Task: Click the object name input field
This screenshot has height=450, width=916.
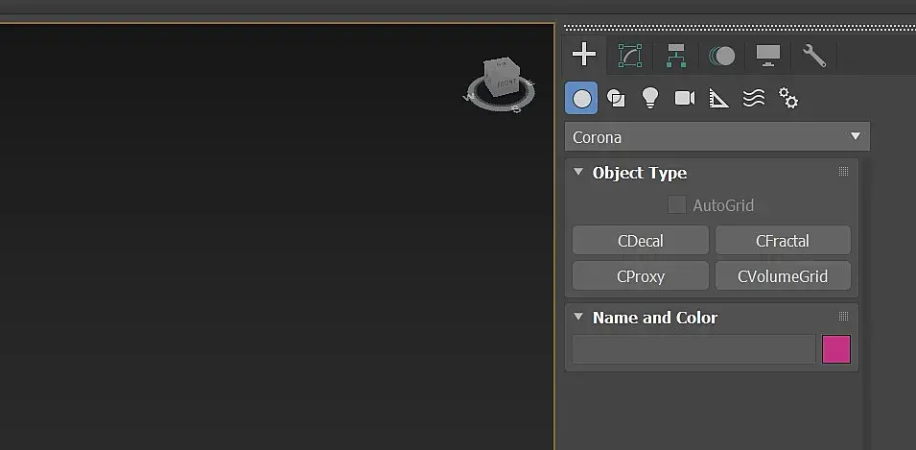Action: [x=693, y=349]
